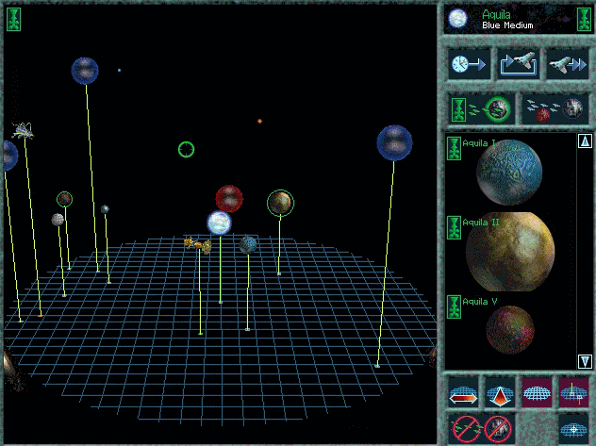Click the emblem beside Aquila V
The height and width of the screenshot is (446, 596).
click(x=454, y=307)
